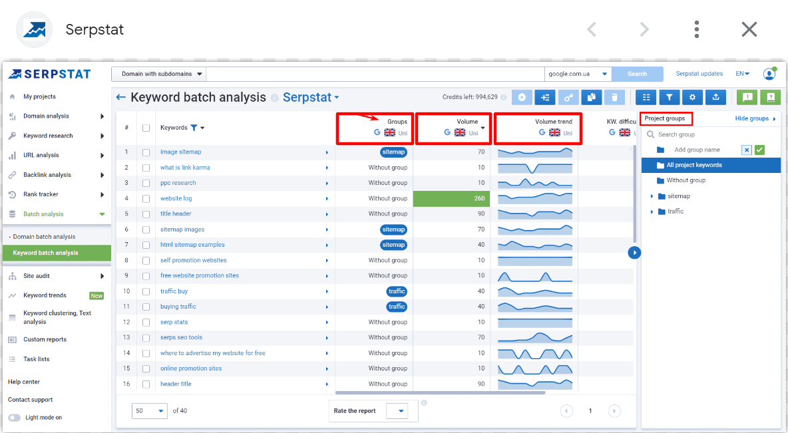Screen dimensions: 788x433
Task: Open the 'Domain with subdomains' dropdown
Action: point(159,74)
